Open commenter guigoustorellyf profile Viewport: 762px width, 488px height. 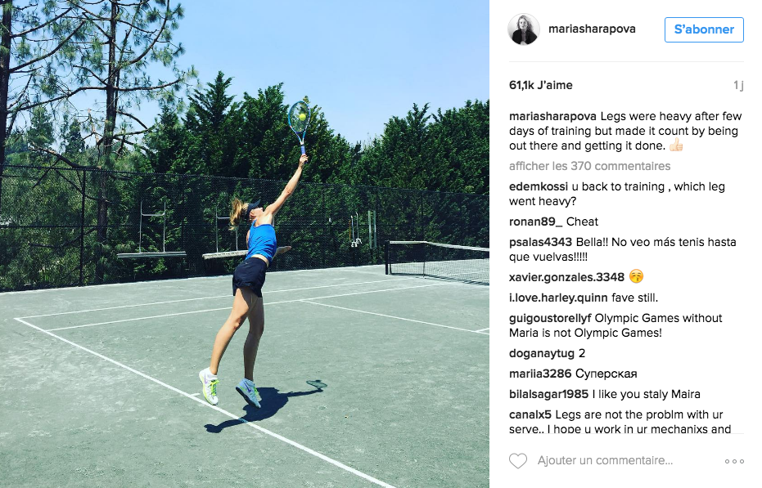click(x=550, y=318)
